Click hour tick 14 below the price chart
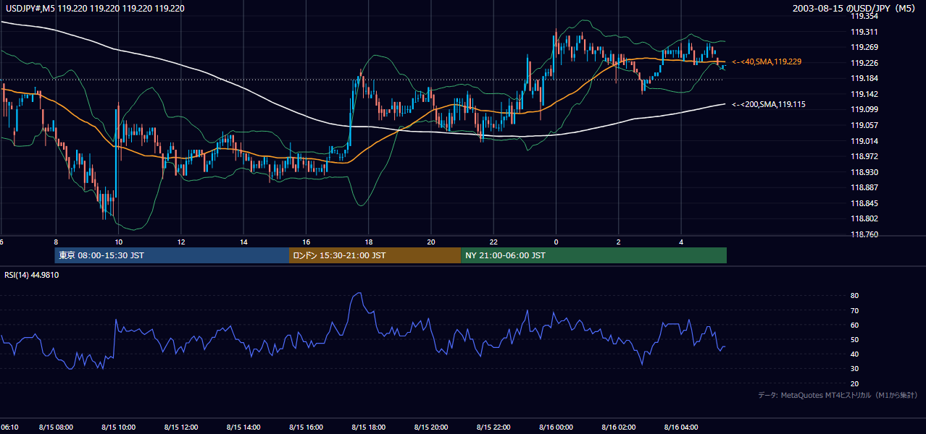Screen dimensions: 926x434 243,242
